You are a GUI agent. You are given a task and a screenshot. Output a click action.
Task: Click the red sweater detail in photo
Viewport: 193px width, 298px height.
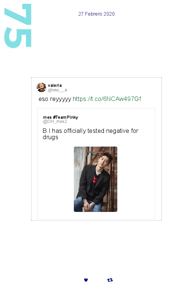coord(95,179)
